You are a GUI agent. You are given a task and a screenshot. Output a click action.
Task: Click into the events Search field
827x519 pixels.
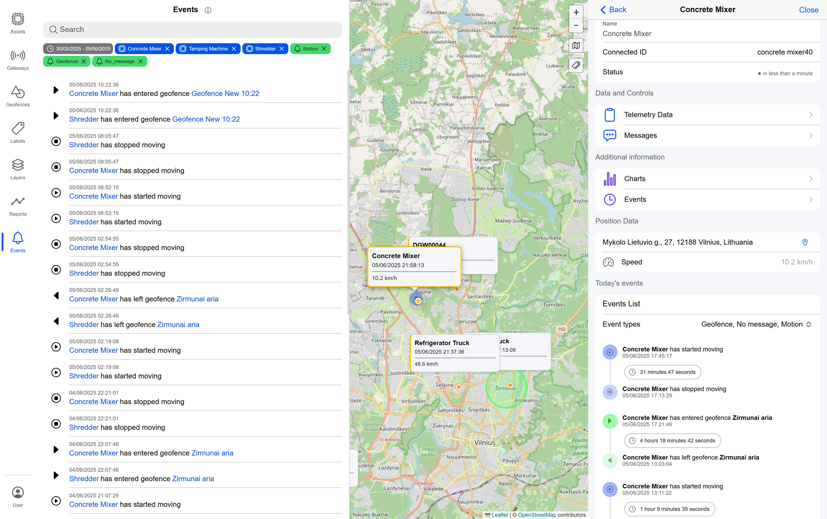[x=192, y=29]
